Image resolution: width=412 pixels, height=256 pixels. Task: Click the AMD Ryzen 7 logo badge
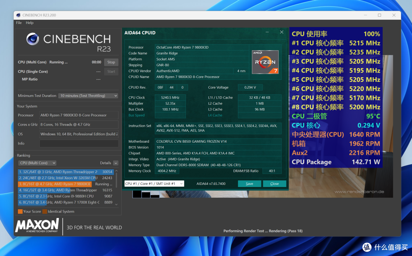pyautogui.click(x=265, y=62)
